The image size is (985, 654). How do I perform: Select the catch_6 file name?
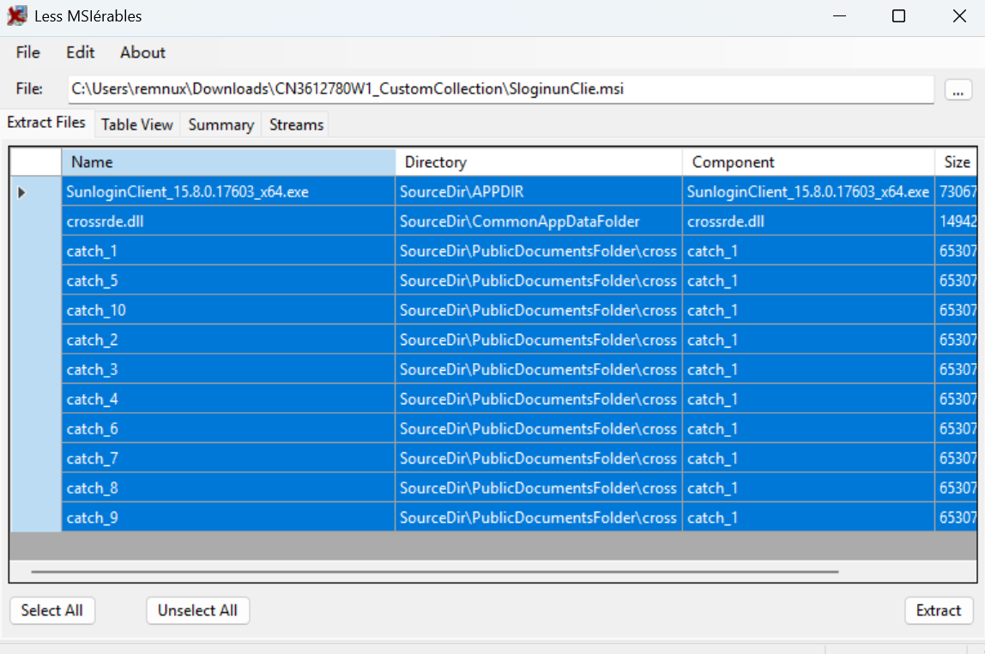tap(228, 428)
